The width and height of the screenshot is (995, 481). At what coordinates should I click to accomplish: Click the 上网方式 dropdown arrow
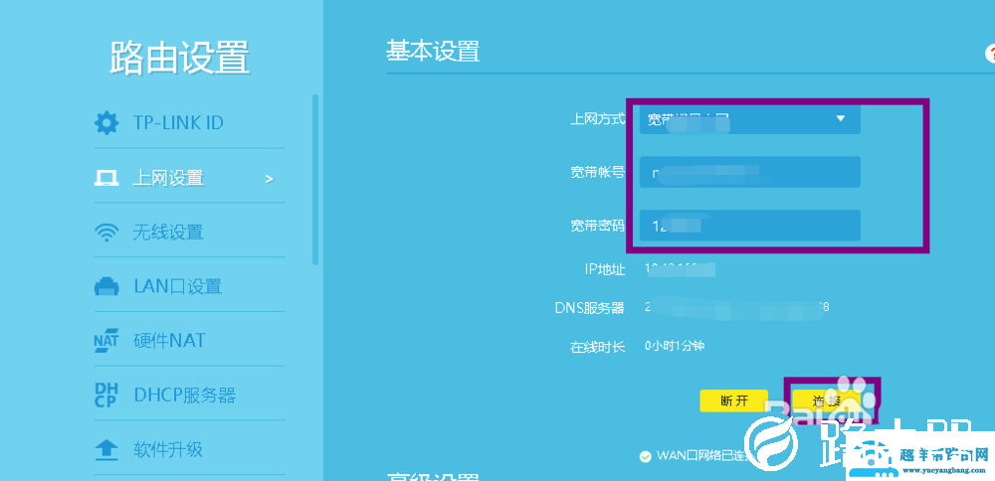pos(841,118)
